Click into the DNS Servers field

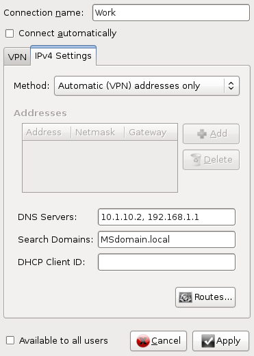point(166,217)
